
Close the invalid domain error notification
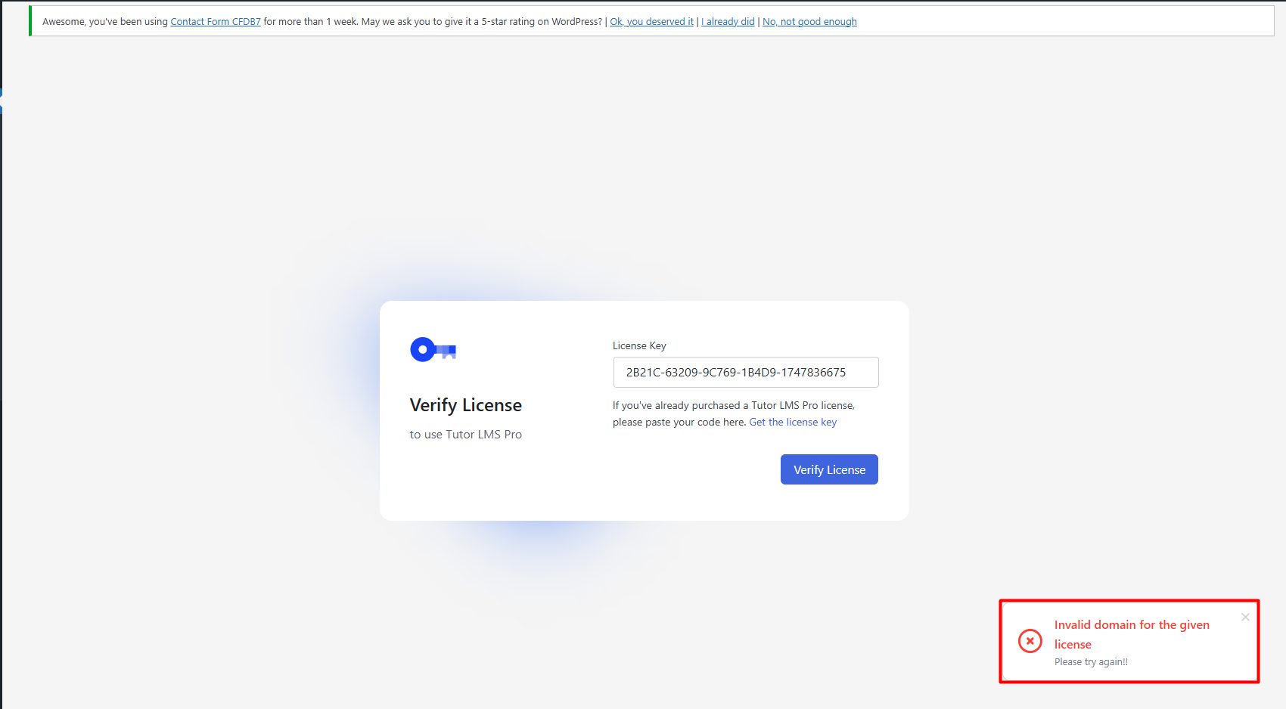[x=1245, y=617]
